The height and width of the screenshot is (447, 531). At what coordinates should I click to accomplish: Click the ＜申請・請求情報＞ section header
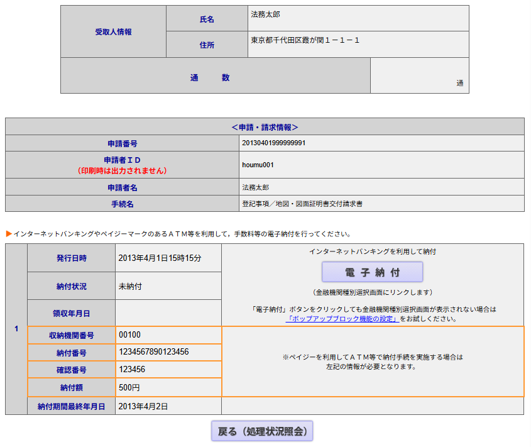(265, 126)
